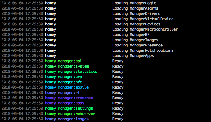Select the homey:manager:arp label
This screenshot has height=122, width=211.
pyautogui.click(x=63, y=77)
